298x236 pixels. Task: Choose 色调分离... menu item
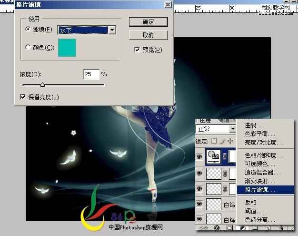[x=259, y=220]
